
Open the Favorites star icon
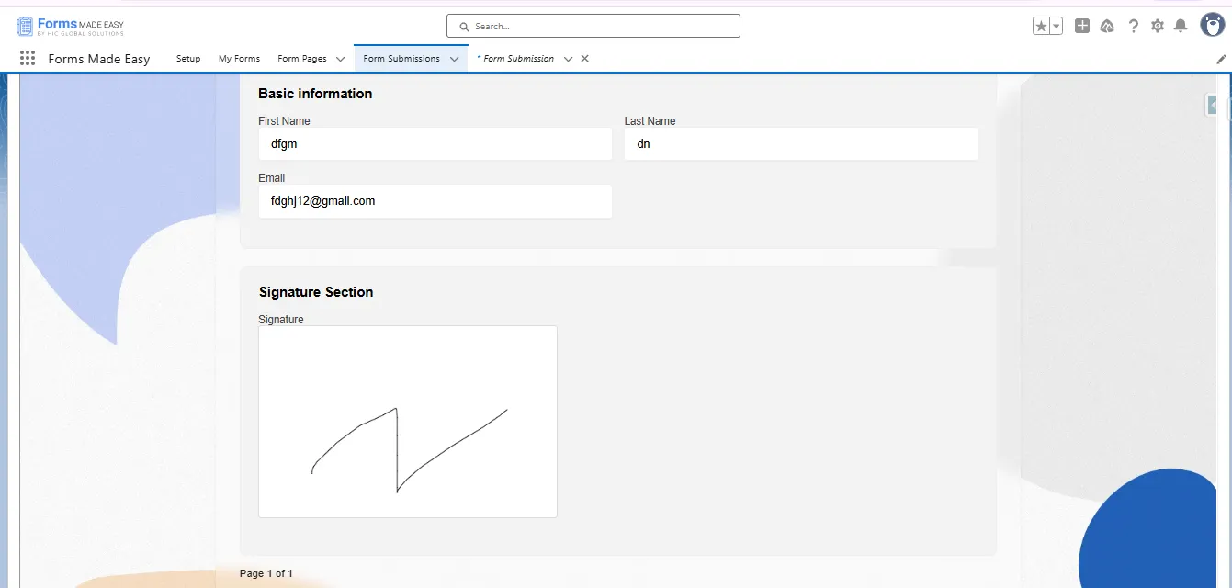tap(1041, 27)
